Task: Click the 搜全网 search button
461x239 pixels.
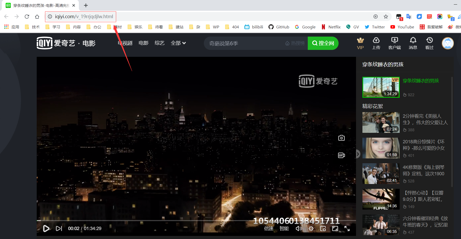Action: (323, 43)
